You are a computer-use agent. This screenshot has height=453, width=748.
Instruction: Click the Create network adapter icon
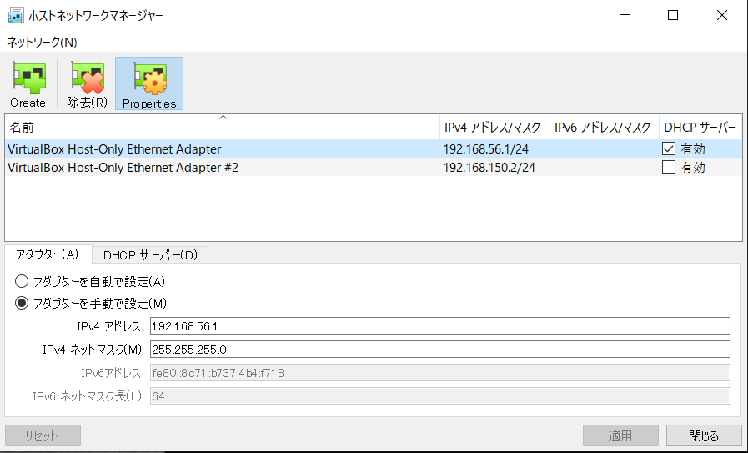tap(28, 84)
